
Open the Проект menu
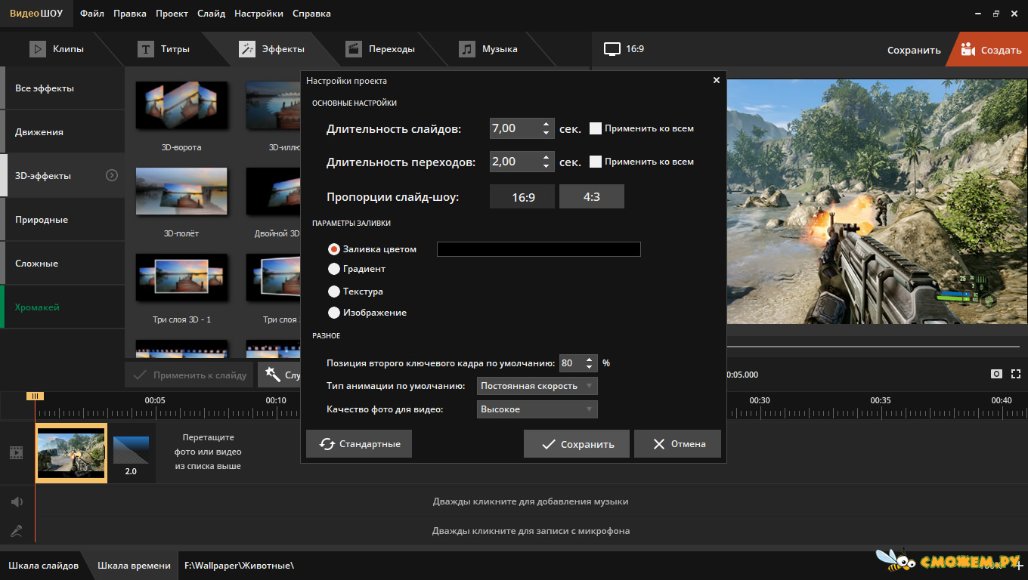(x=172, y=14)
